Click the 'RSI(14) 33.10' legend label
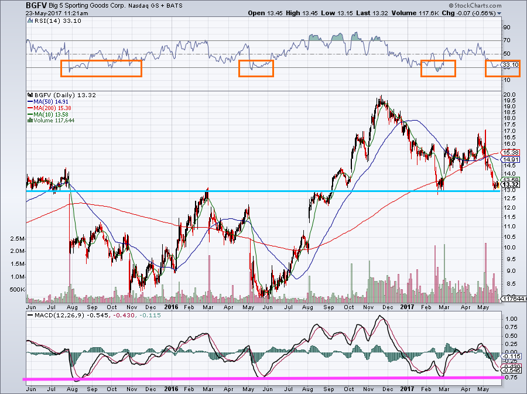The height and width of the screenshot is (394, 527). click(58, 21)
